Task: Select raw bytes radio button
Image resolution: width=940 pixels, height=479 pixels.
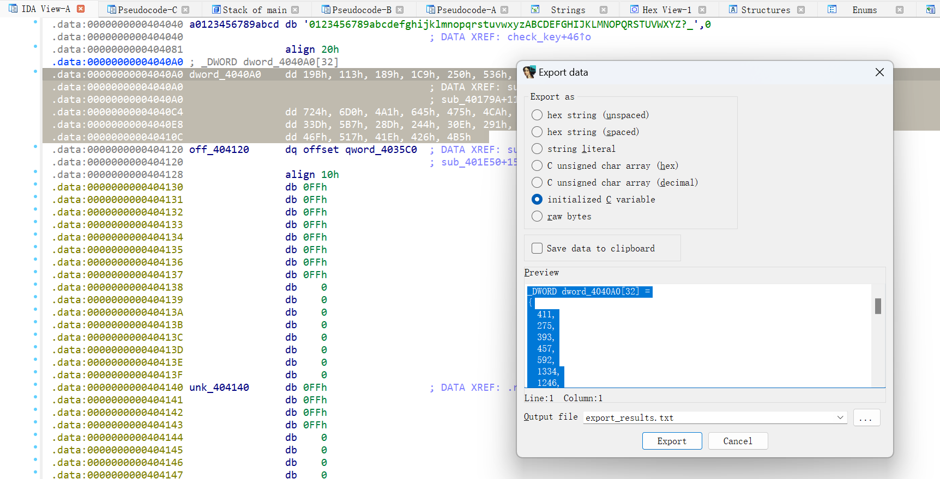Action: click(537, 216)
